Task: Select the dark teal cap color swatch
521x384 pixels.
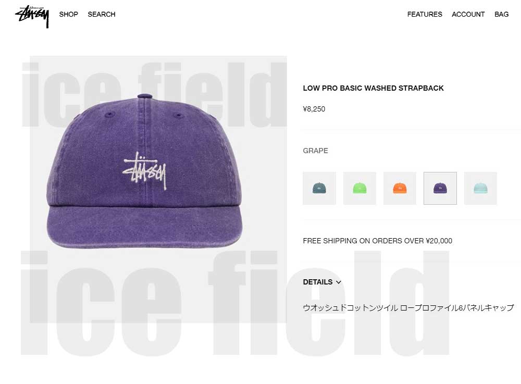Action: 319,188
